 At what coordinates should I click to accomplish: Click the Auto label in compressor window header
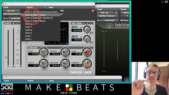[x=51, y=7]
